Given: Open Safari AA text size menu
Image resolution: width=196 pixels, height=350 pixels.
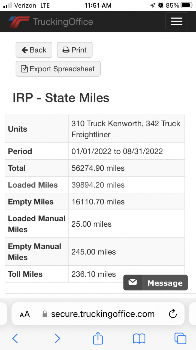Looking at the screenshot, I should 25,314.
